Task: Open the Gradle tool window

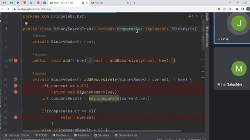Action: 207,17
